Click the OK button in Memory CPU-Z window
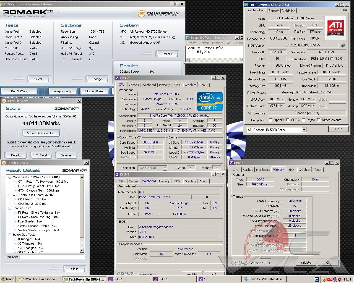The height and width of the screenshot is (283, 354). pos(328,263)
